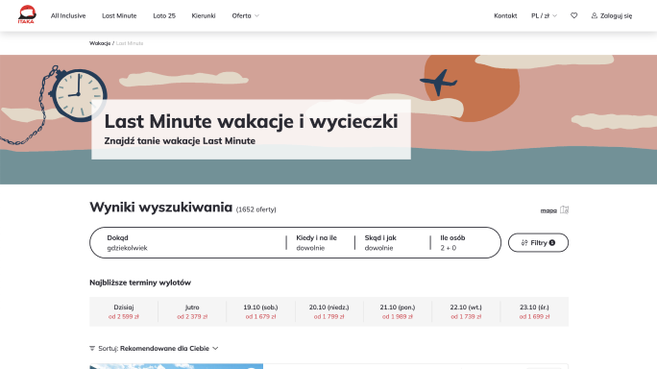Viewport: 657px width, 369px height.
Task: Select the 22.10 (wt.) departure date
Action: coord(466,311)
